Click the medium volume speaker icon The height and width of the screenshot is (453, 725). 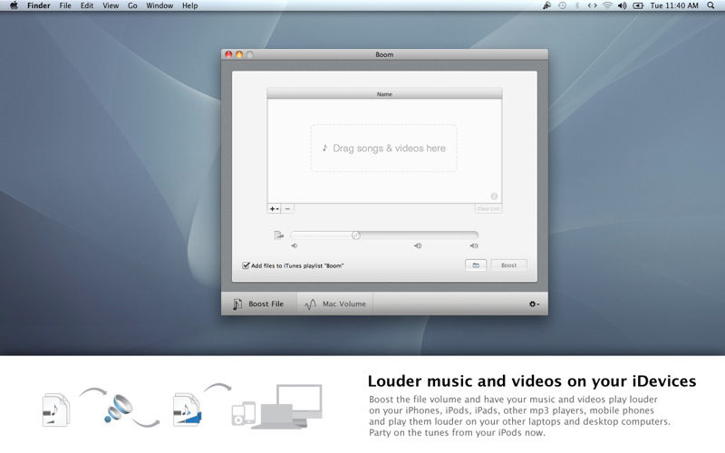pyautogui.click(x=418, y=246)
